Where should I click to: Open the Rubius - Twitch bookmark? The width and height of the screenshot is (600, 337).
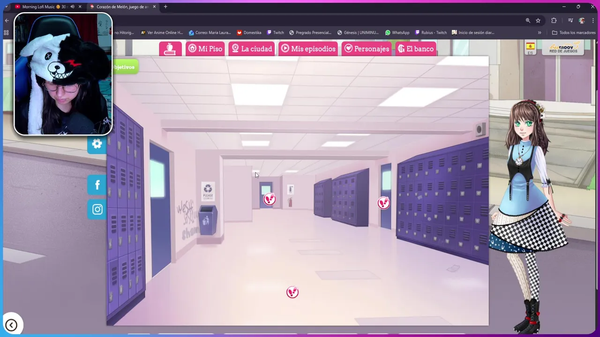431,33
